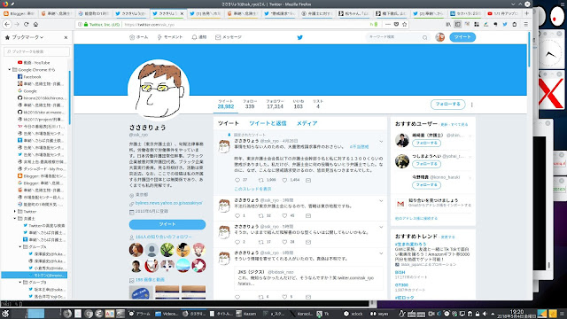The image size is (567, 319).
Task: Open Notifications in Twitter navigation
Action: click(x=198, y=37)
